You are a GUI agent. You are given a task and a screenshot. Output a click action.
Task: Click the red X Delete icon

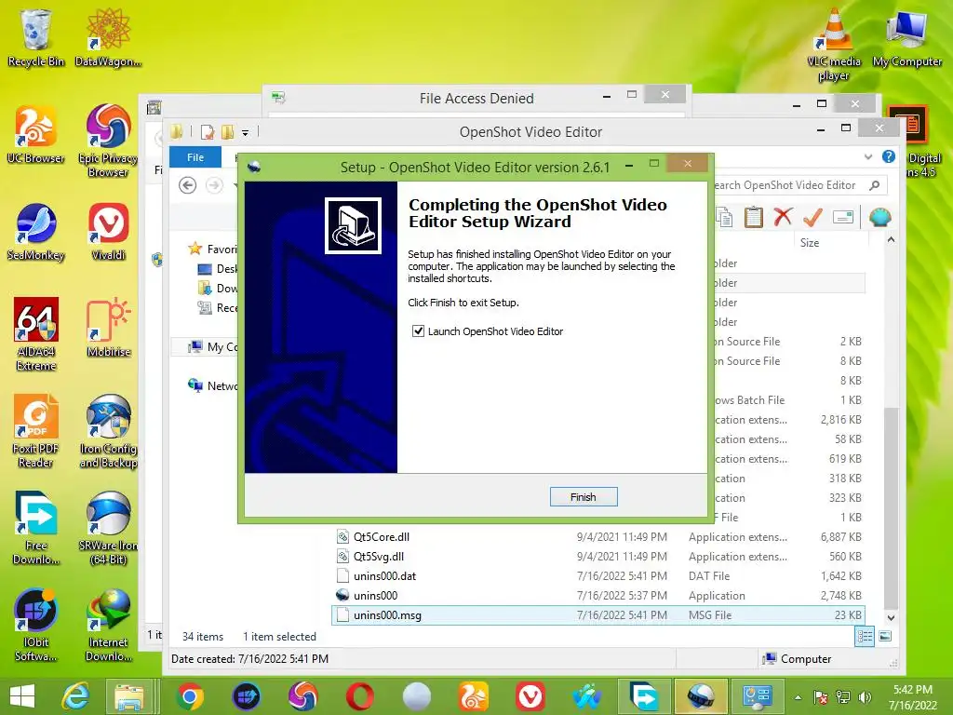tap(783, 216)
